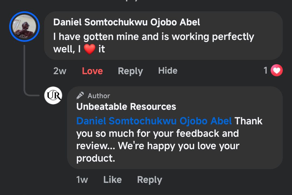Click the Author label text
Screen dimensions: 292x195
[x=99, y=96]
